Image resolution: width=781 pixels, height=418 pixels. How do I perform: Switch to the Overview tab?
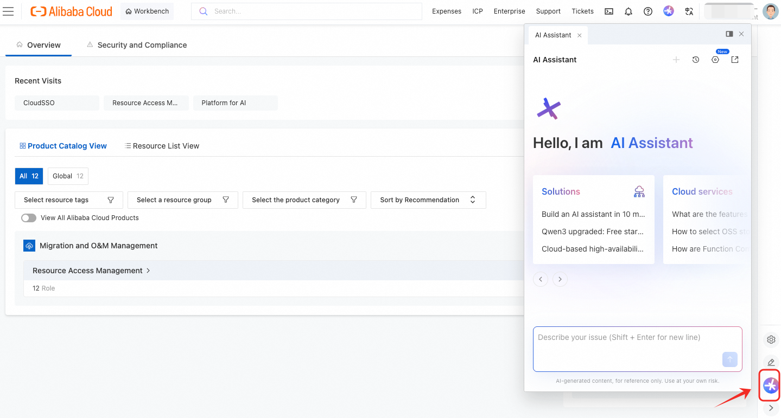click(x=39, y=45)
